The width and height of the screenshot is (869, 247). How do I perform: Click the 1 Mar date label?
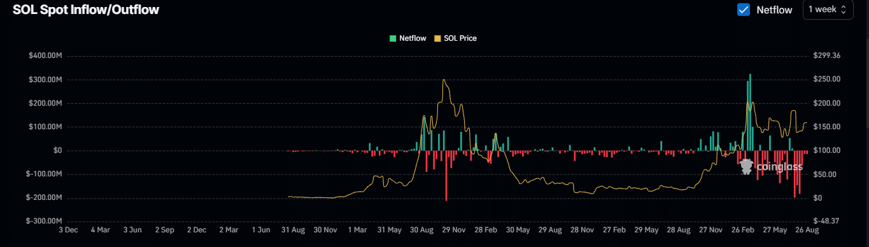pyautogui.click(x=357, y=230)
